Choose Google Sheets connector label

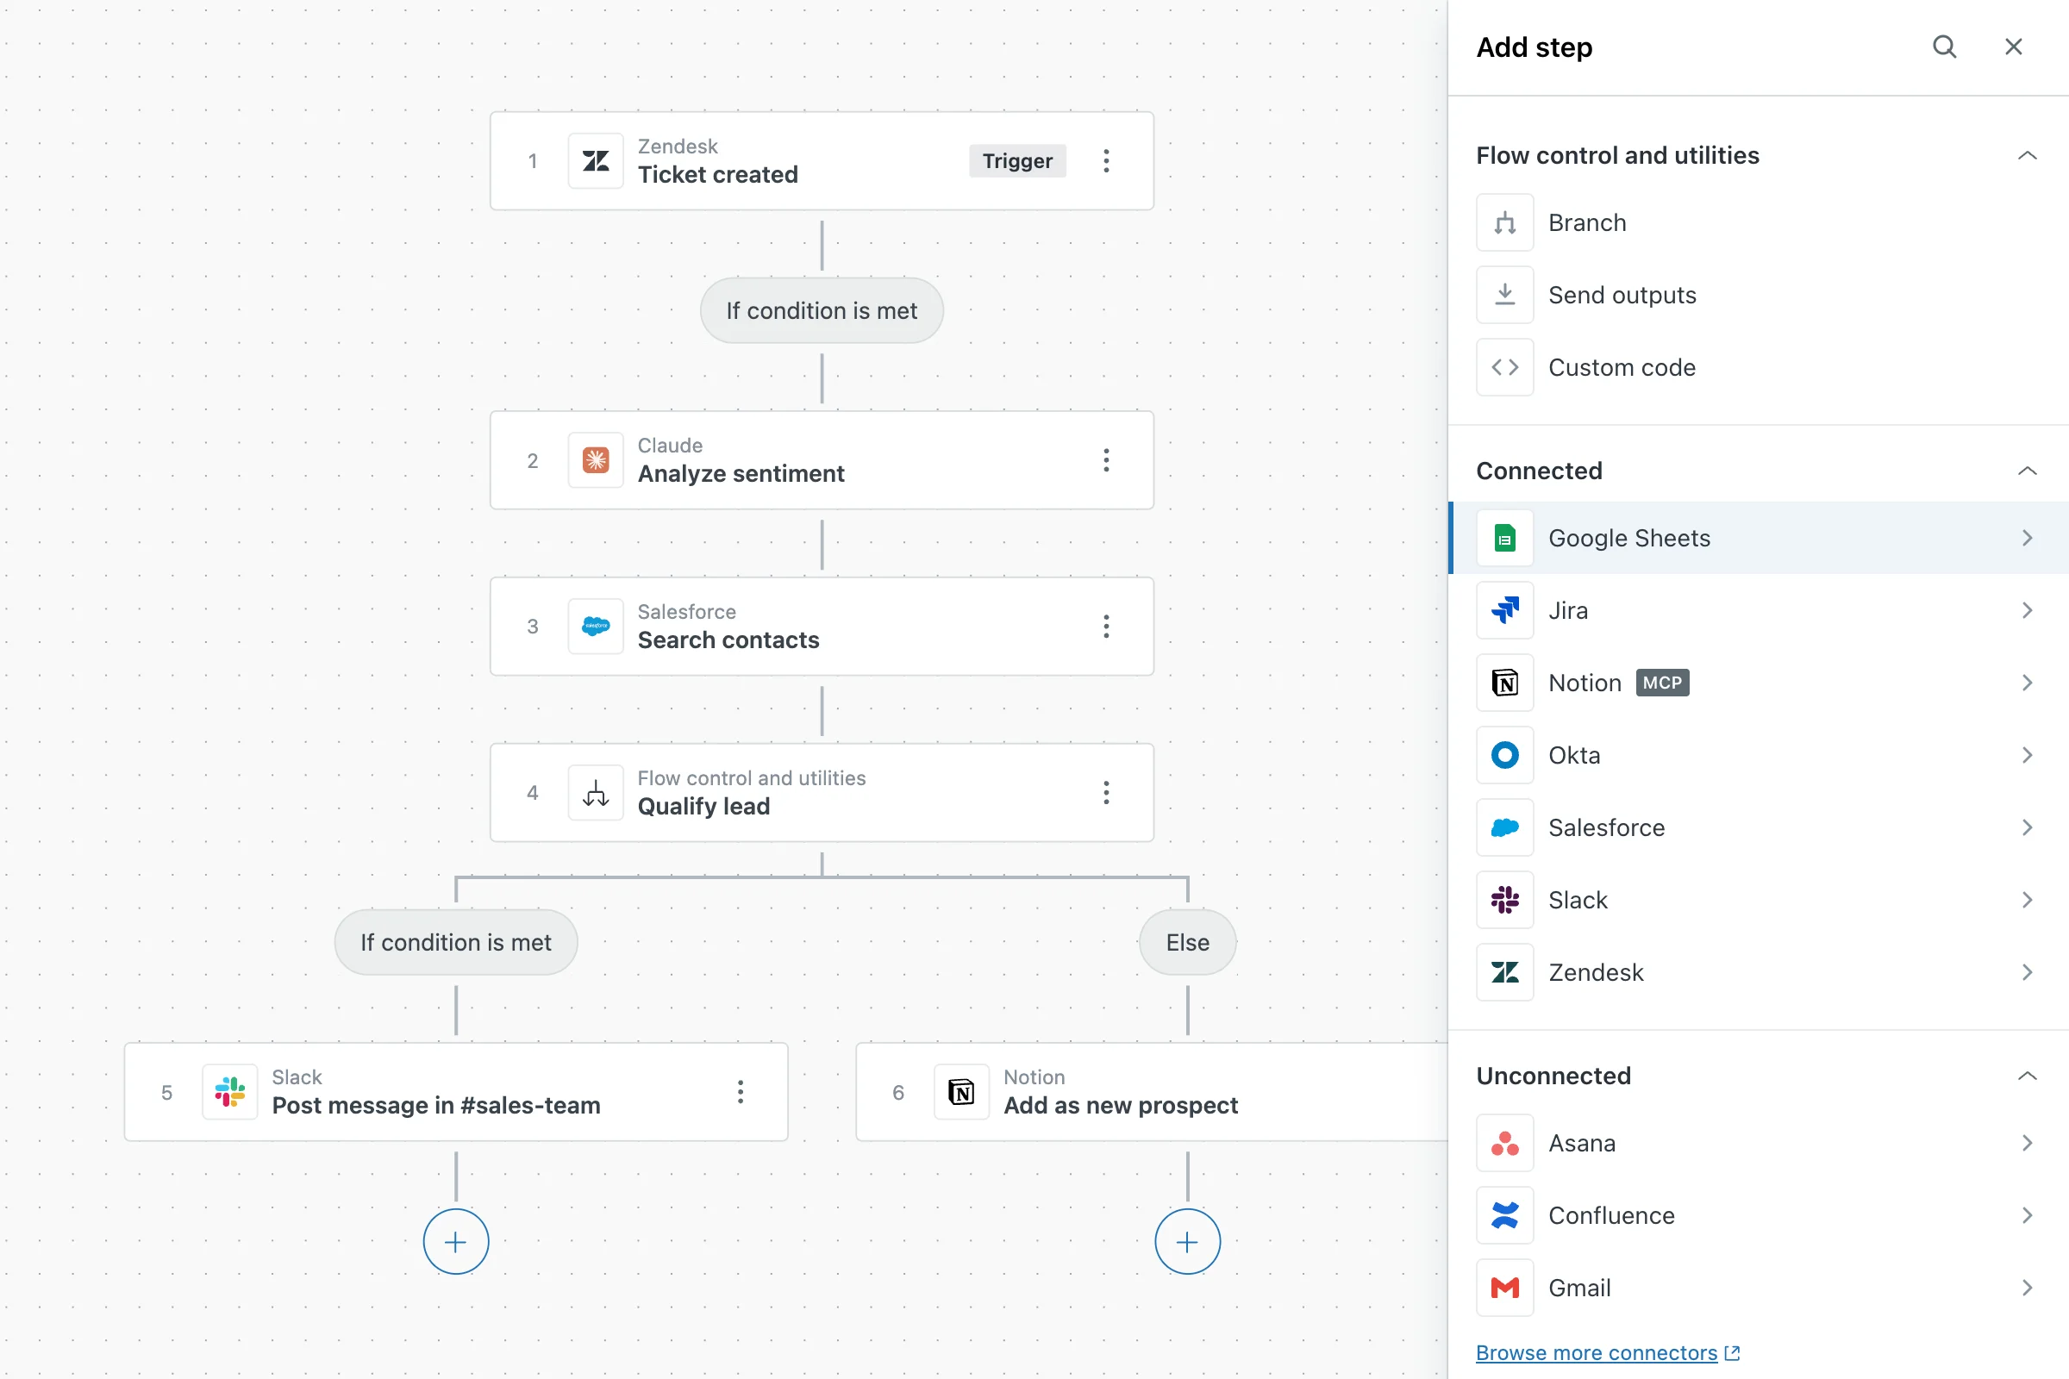(x=1629, y=537)
